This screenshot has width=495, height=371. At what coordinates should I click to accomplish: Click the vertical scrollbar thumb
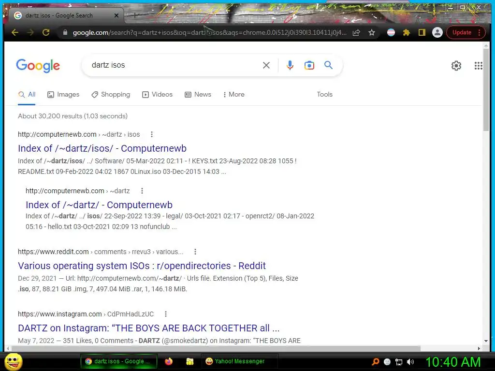point(486,90)
